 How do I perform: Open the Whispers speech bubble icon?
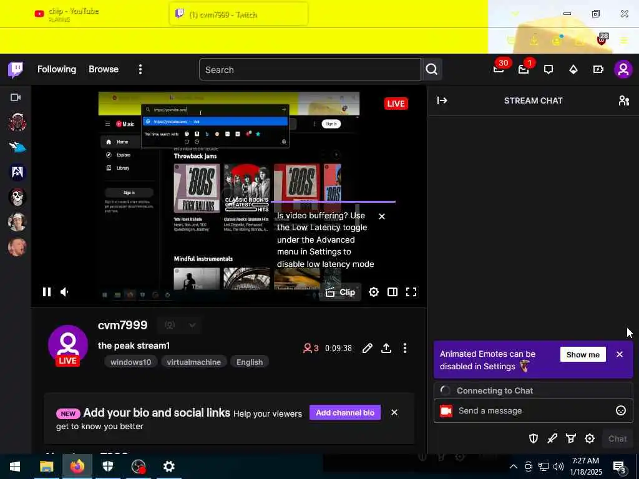(549, 70)
